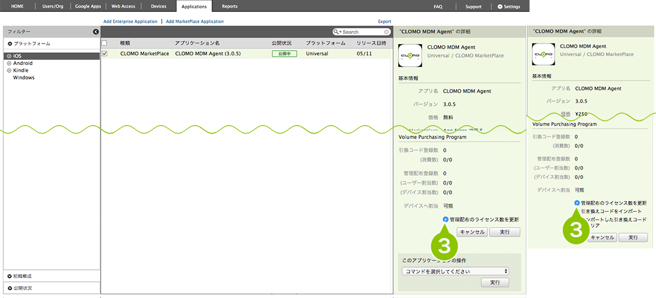Open the Web Access tab
This screenshot has width=656, height=298.
click(123, 7)
